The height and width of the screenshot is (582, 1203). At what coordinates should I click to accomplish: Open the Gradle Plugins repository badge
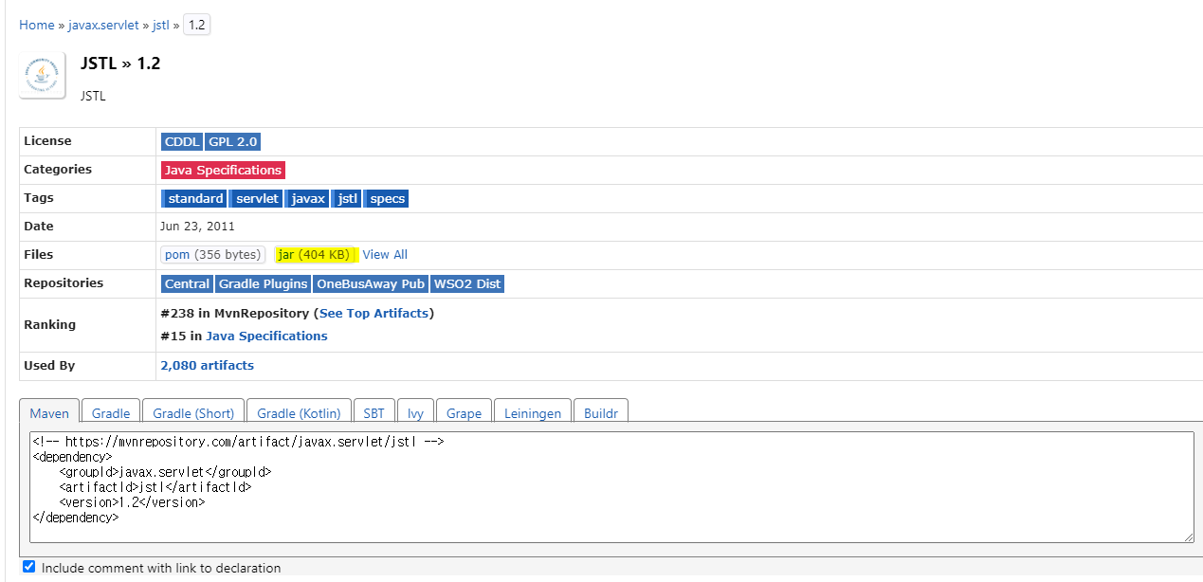tap(264, 283)
